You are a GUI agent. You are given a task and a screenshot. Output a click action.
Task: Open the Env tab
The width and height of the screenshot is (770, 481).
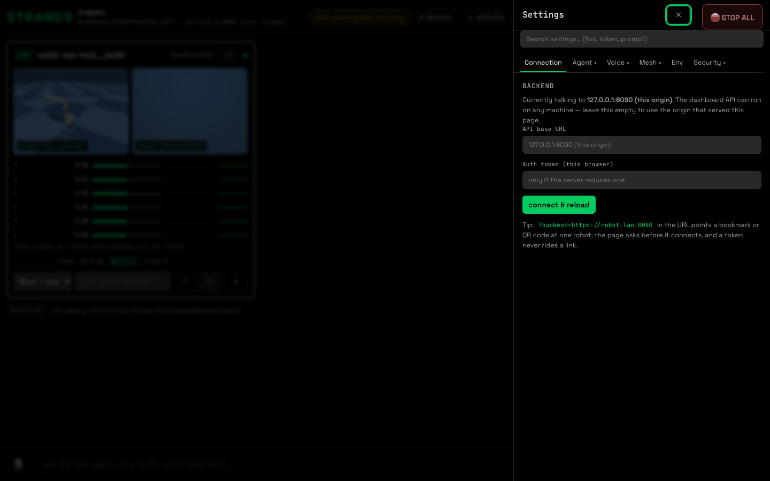[677, 63]
